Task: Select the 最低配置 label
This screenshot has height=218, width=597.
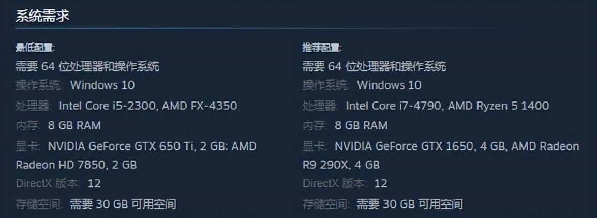Action: coord(35,48)
